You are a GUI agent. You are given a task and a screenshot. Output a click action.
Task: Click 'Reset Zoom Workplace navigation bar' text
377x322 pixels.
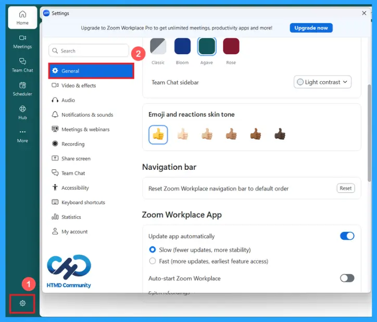[218, 189]
